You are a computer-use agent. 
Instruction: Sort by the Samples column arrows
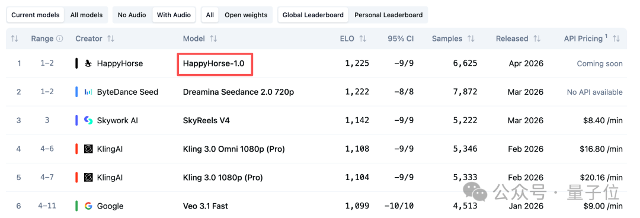click(471, 39)
